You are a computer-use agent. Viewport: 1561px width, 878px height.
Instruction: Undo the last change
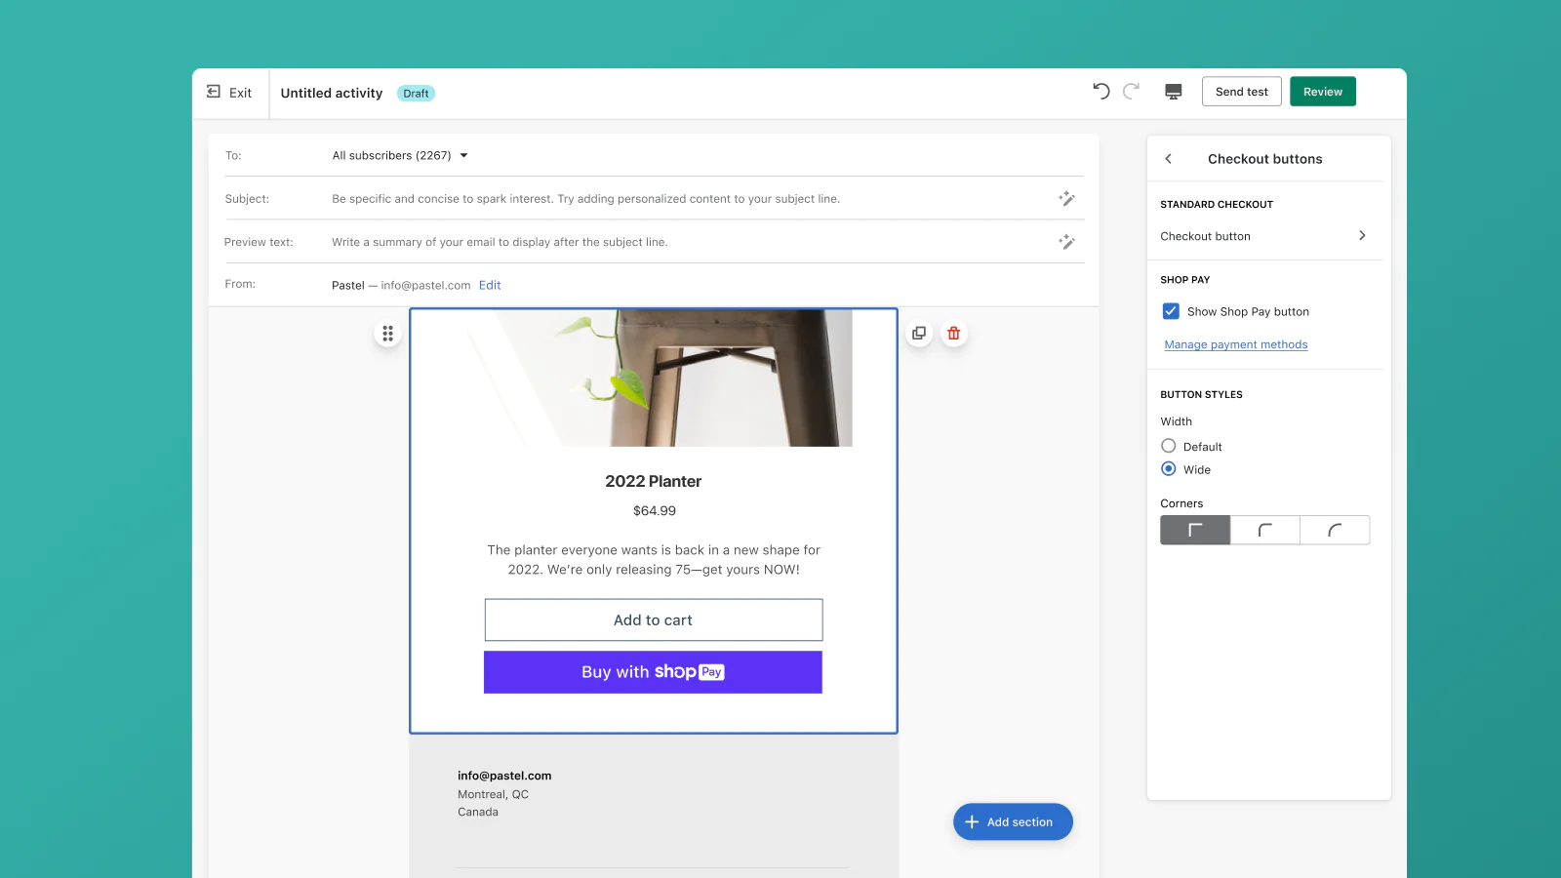1101,92
